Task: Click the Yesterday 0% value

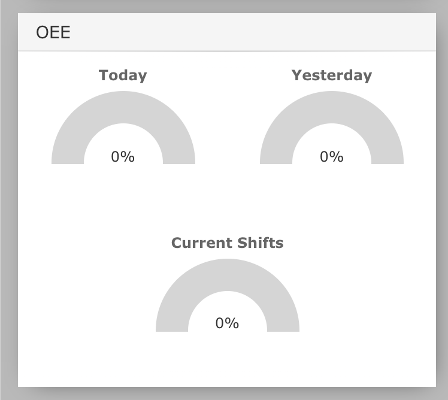Action: pos(332,157)
